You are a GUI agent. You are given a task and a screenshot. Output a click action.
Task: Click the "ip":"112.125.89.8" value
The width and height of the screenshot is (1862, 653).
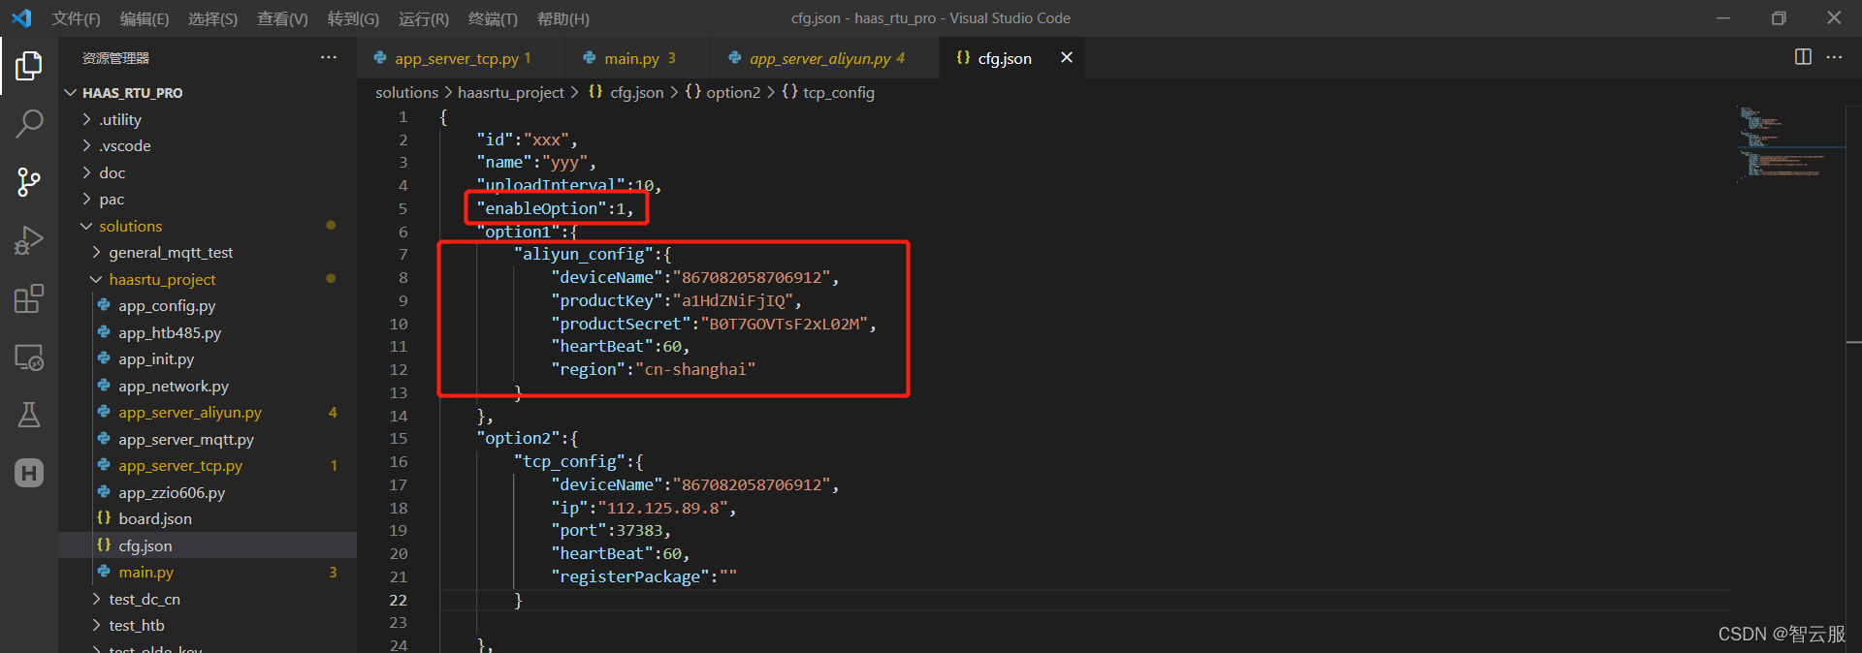point(666,508)
